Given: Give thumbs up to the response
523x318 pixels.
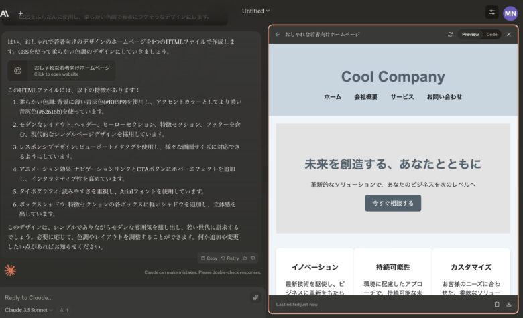Looking at the screenshot, I should point(245,258).
